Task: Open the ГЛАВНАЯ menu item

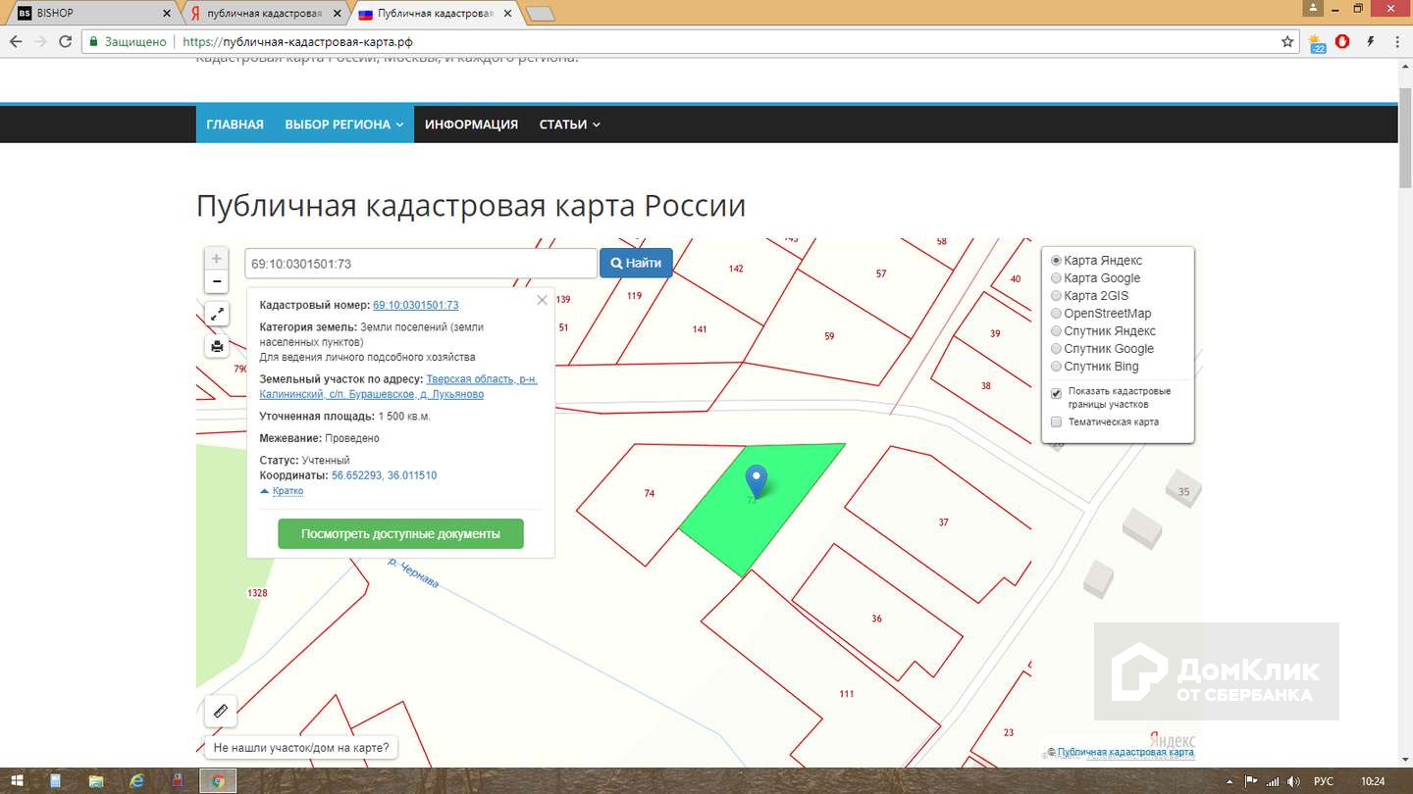Action: tap(235, 124)
